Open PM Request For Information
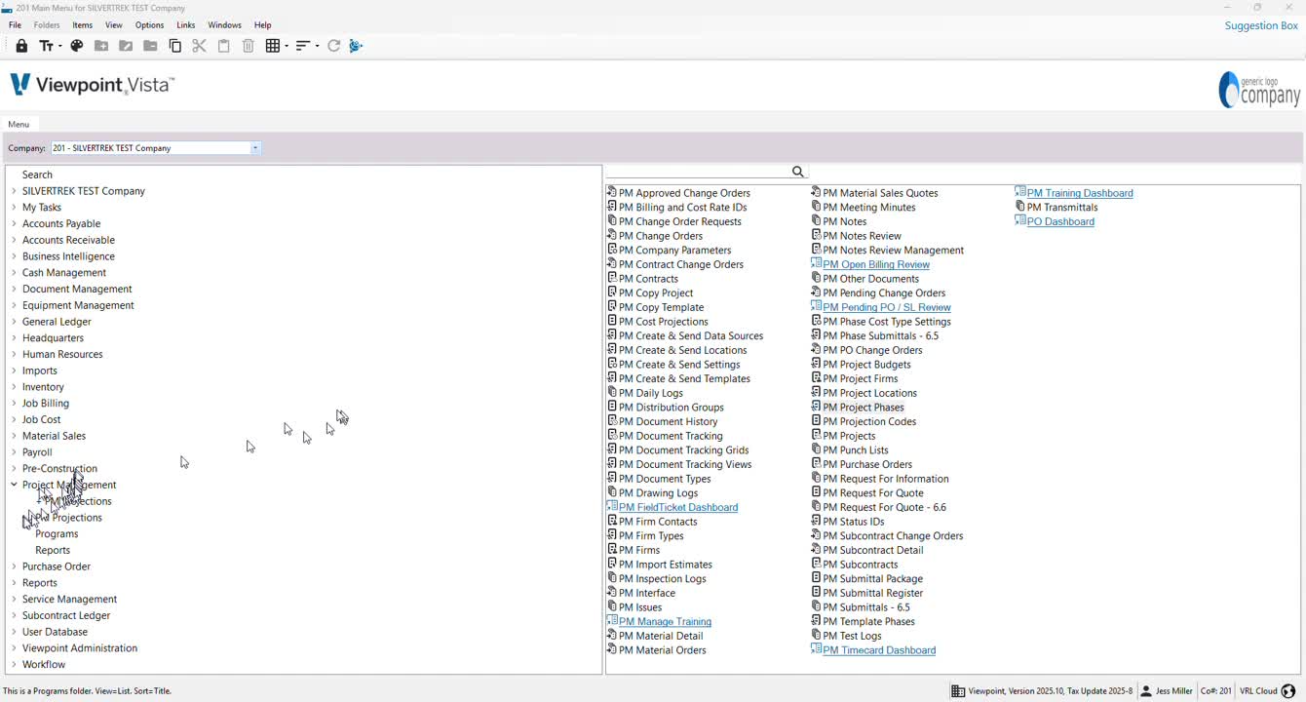Screen dimensions: 1306x702 click(886, 478)
